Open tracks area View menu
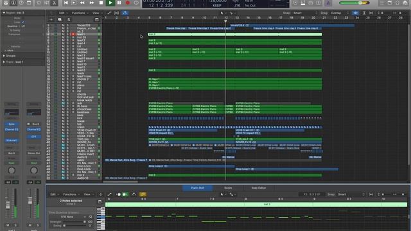The height and width of the screenshot is (231, 411). point(97,13)
